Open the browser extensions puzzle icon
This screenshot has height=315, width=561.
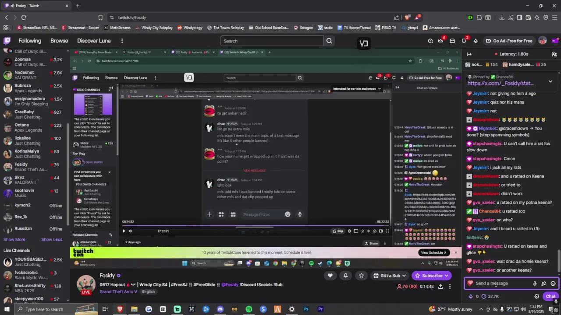click(479, 17)
